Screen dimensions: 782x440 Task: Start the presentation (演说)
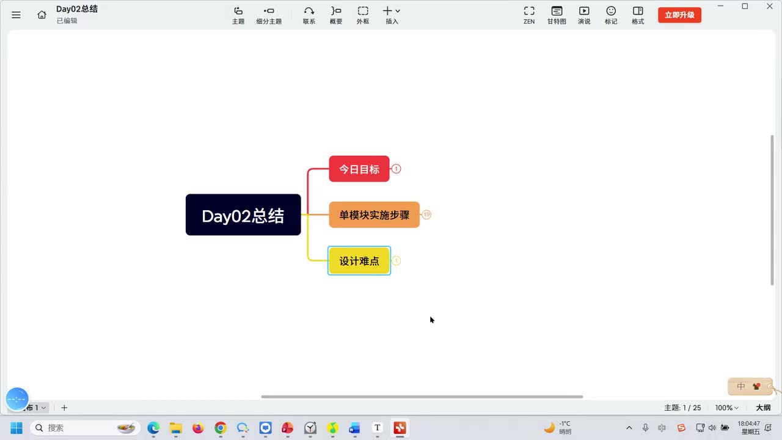click(584, 15)
